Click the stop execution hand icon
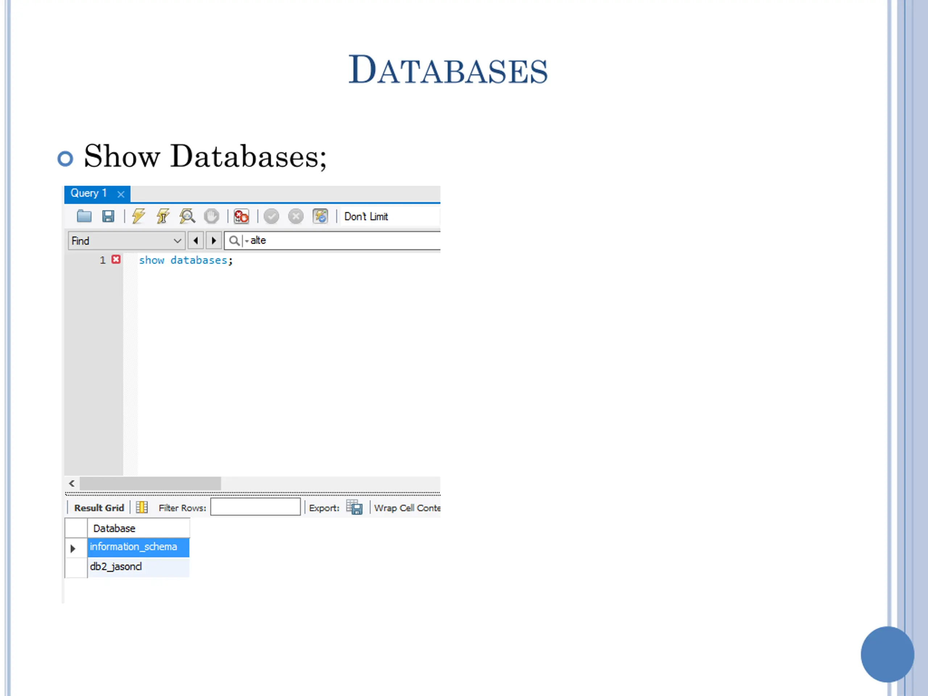This screenshot has width=928, height=696. click(211, 216)
